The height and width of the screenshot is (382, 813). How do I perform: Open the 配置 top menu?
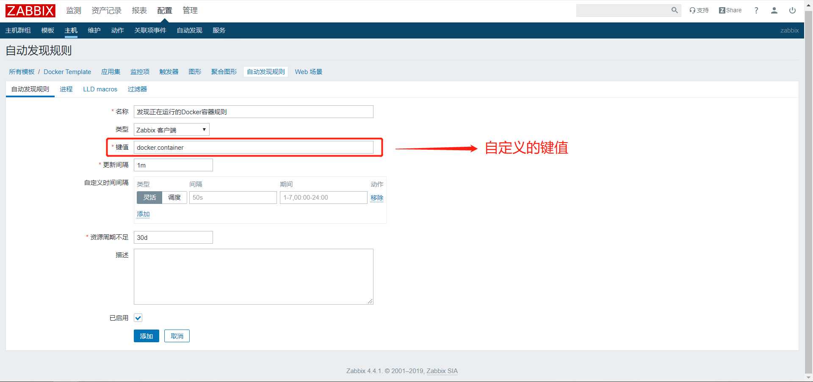coord(165,11)
